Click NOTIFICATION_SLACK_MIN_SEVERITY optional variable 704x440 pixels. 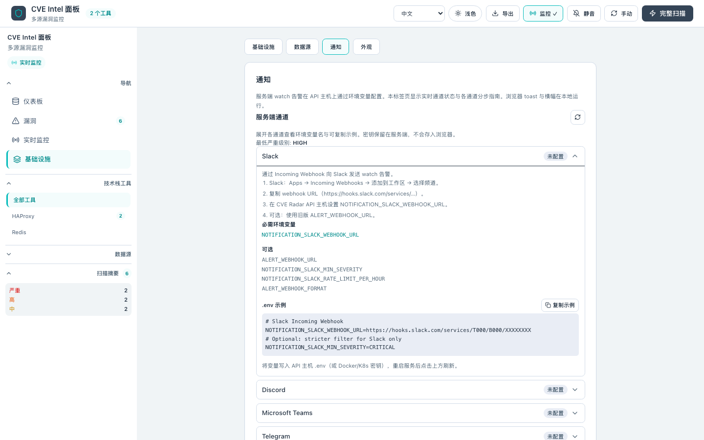tap(312, 269)
